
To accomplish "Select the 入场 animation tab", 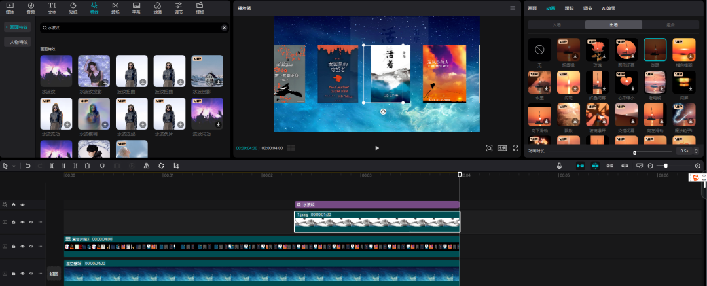I will pyautogui.click(x=556, y=25).
